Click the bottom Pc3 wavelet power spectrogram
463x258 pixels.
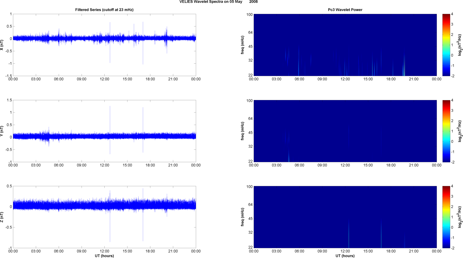(345, 217)
